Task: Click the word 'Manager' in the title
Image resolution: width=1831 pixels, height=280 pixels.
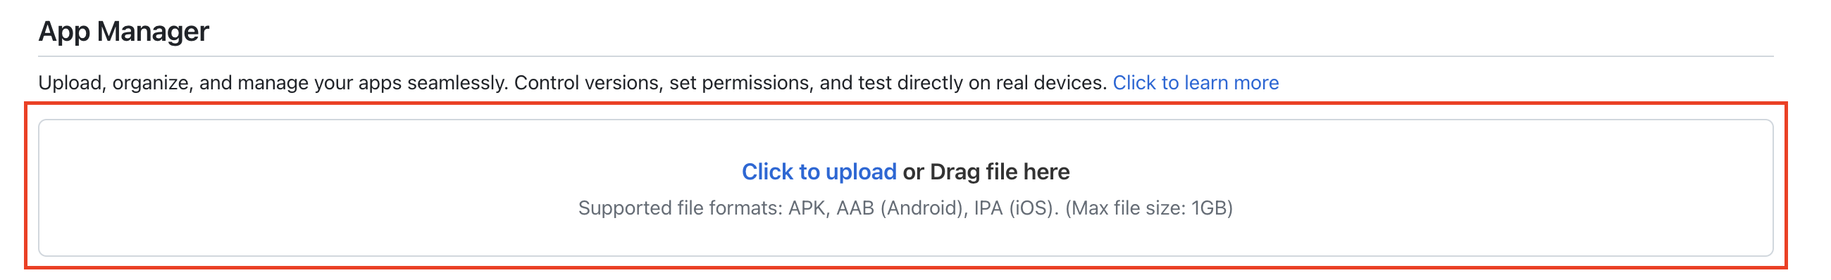Action: click(x=153, y=31)
